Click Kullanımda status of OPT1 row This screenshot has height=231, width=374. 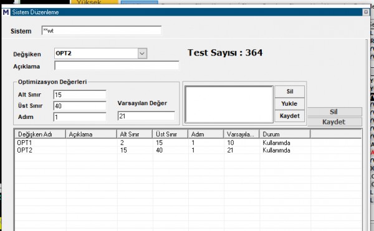(x=276, y=143)
